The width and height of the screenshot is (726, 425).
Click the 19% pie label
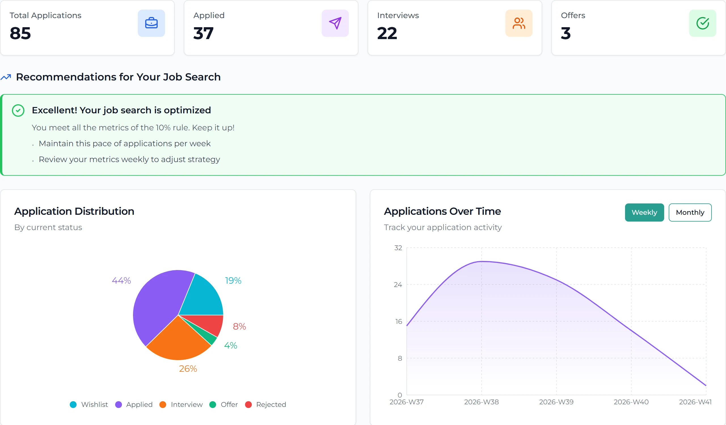point(233,280)
